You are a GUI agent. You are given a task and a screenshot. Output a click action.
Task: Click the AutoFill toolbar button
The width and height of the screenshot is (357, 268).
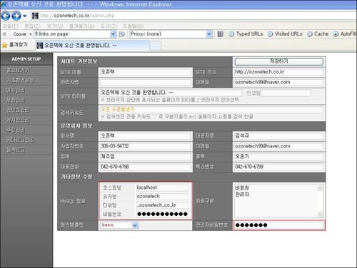pos(344,34)
